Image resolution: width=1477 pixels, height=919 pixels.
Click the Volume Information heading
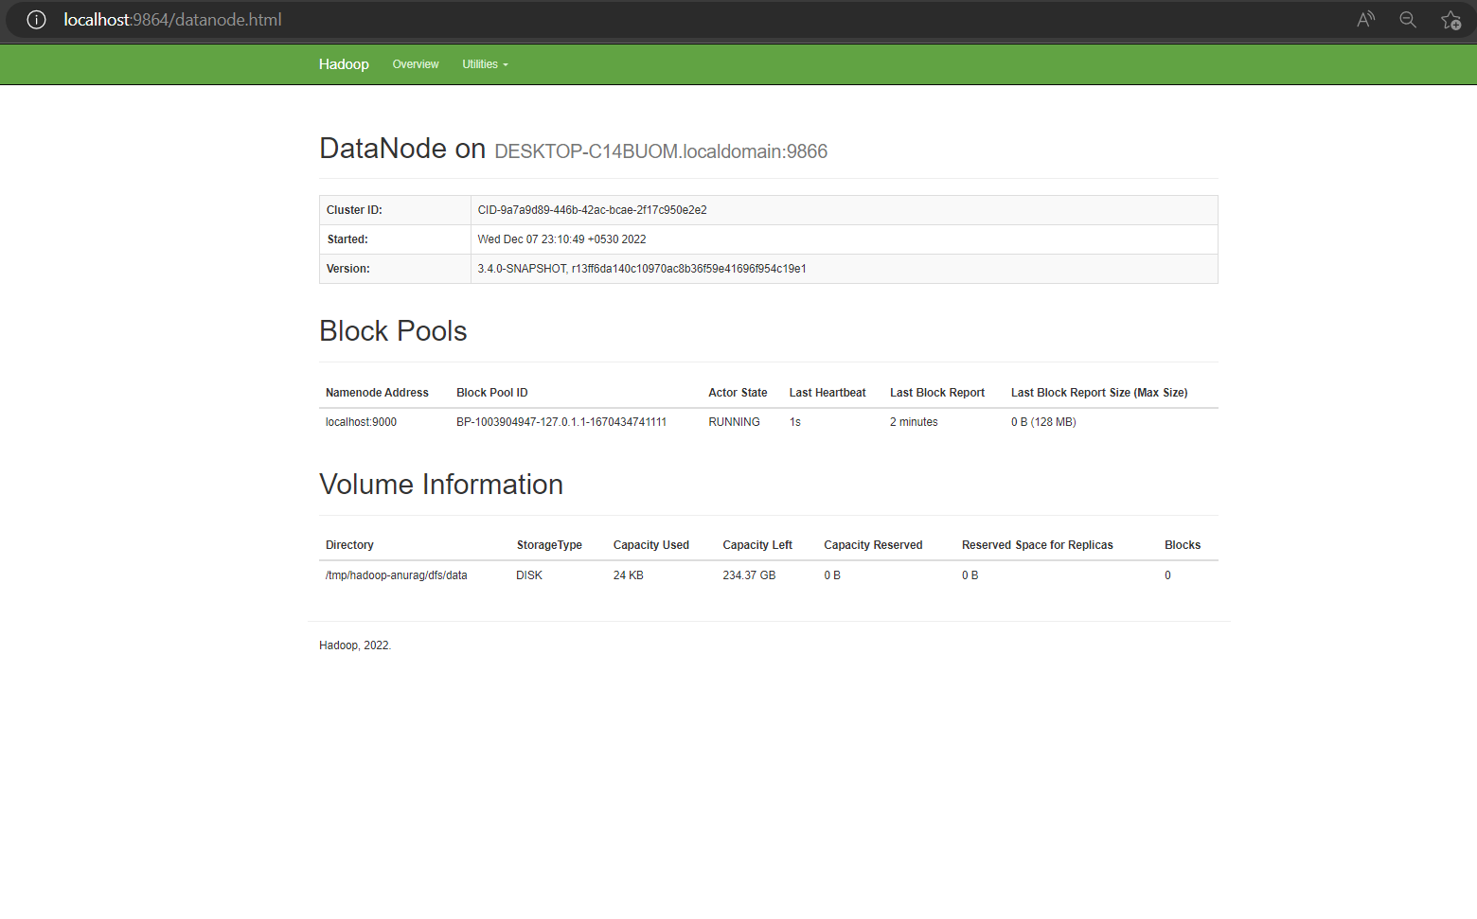tap(441, 485)
